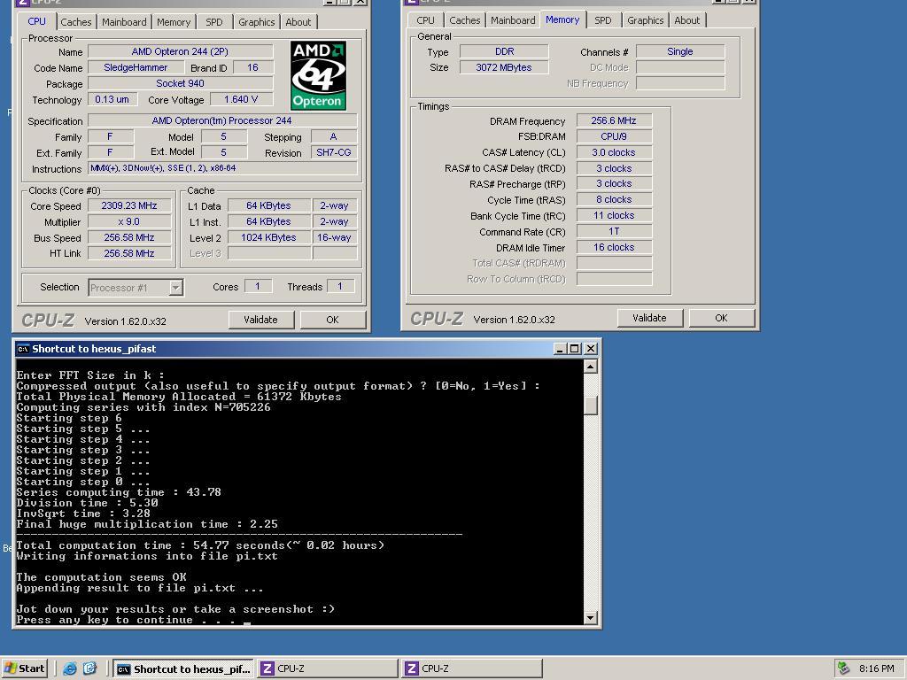Activate the second CPU-Z taskbar button
907x680 pixels.
pyautogui.click(x=471, y=669)
